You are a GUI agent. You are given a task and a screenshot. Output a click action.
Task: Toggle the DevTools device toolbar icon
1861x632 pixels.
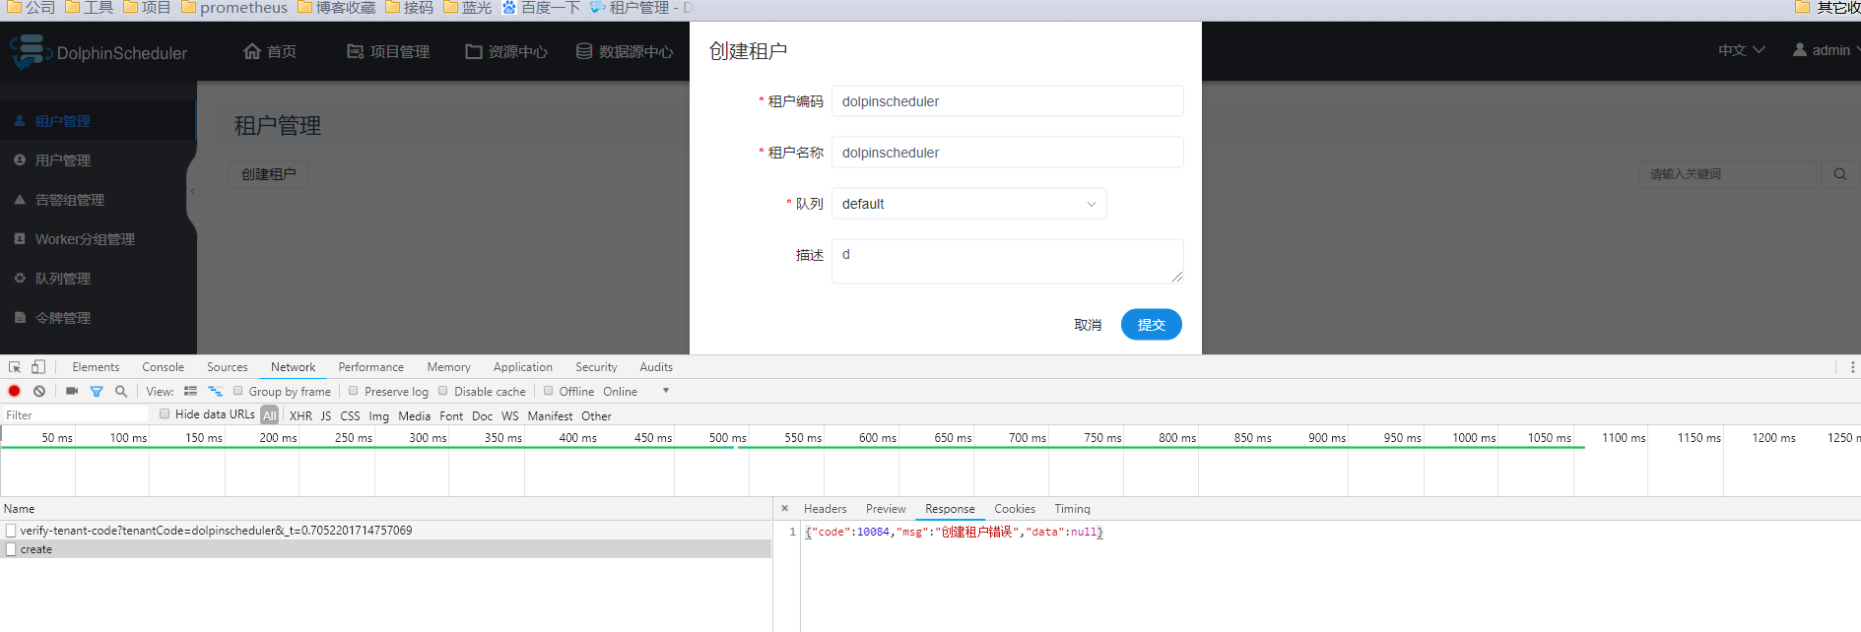point(38,367)
